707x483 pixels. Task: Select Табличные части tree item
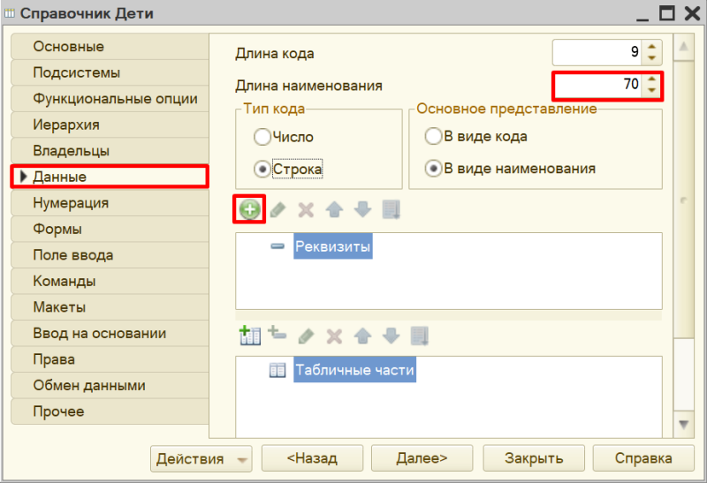coord(354,371)
